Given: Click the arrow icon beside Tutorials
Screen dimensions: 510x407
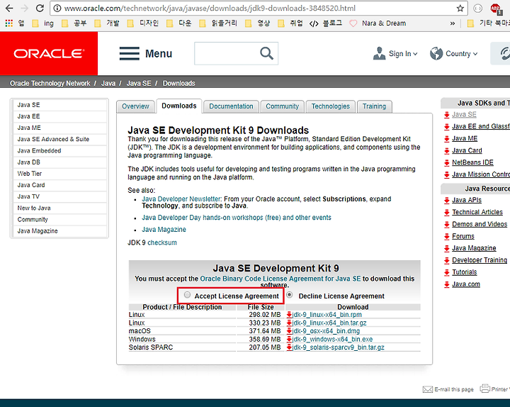Looking at the screenshot, I should (446, 272).
